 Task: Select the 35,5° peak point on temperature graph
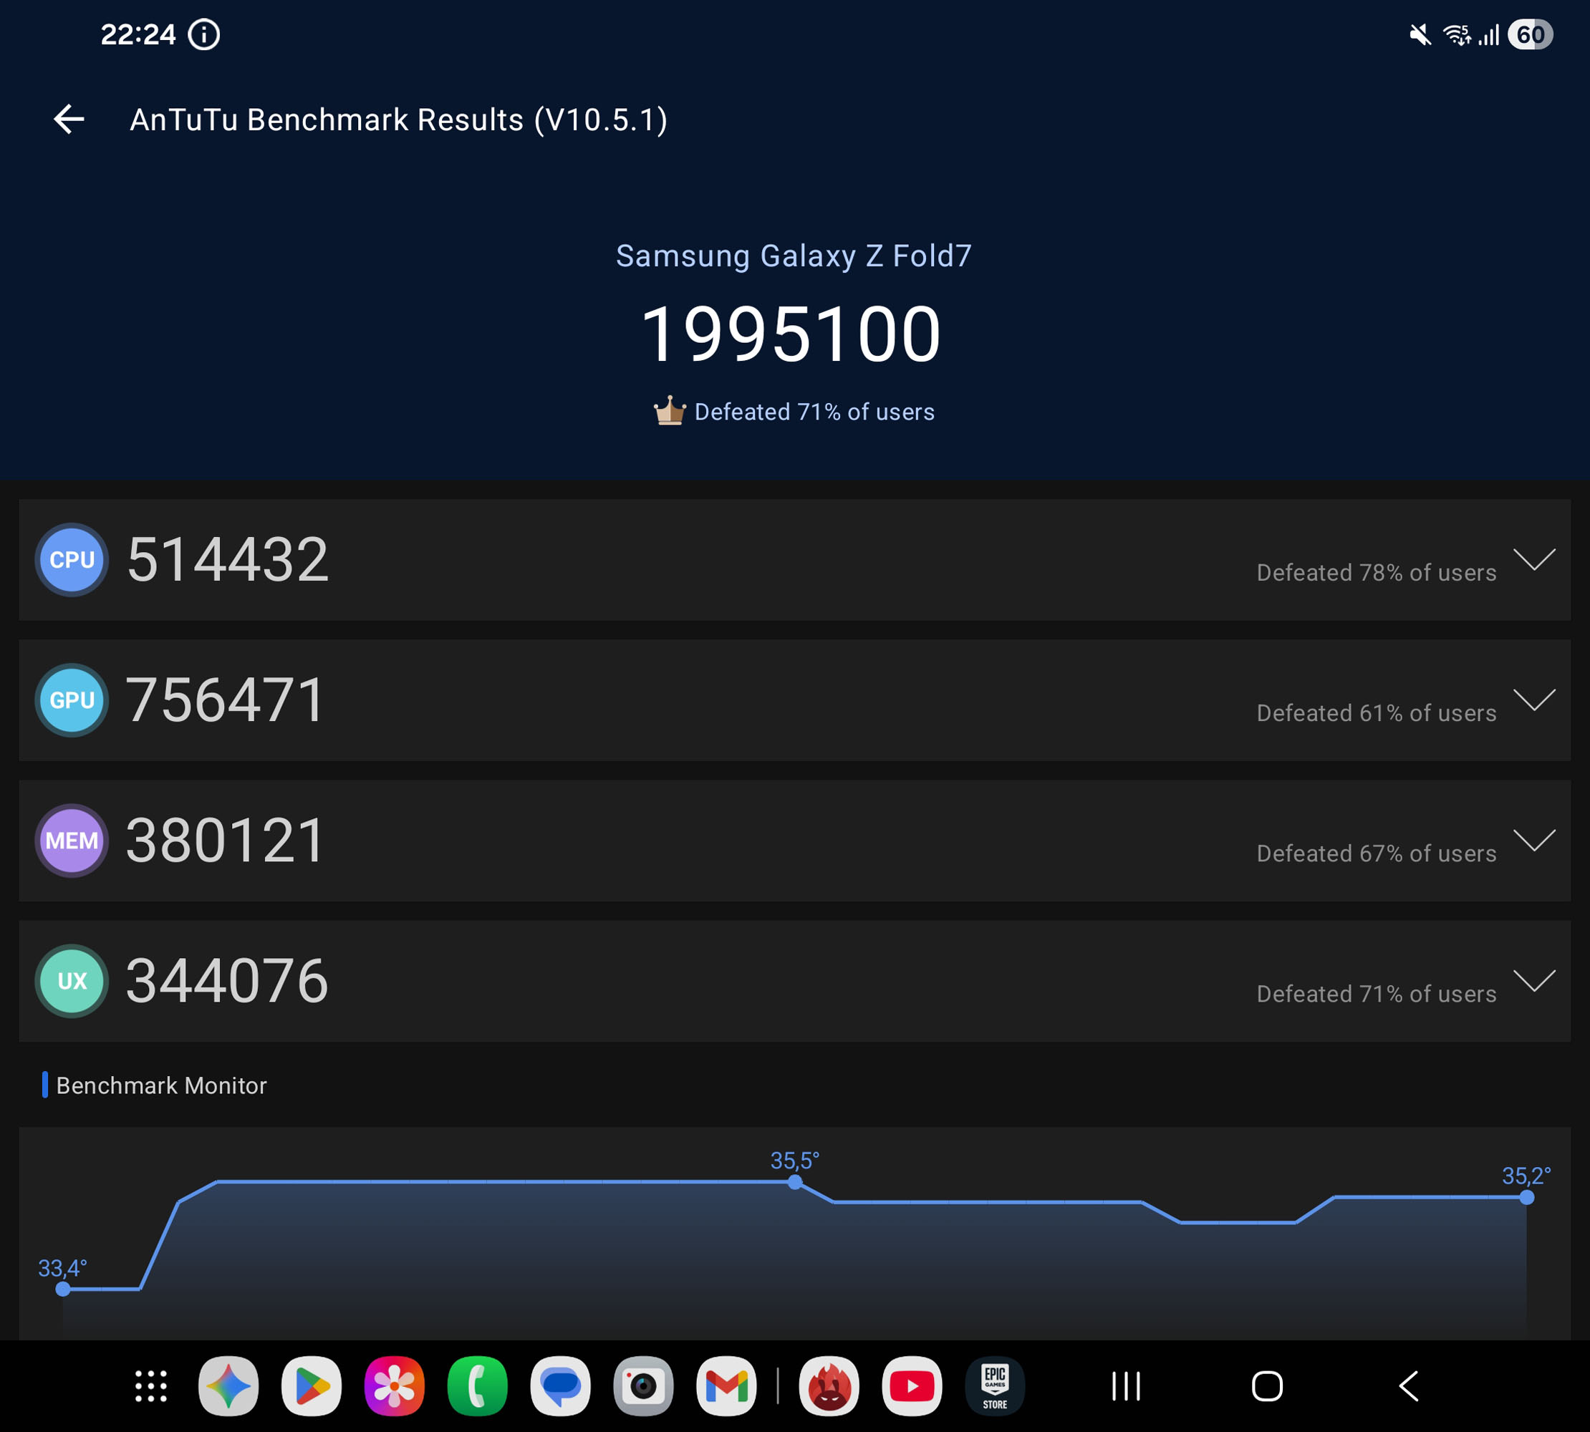(x=795, y=1182)
